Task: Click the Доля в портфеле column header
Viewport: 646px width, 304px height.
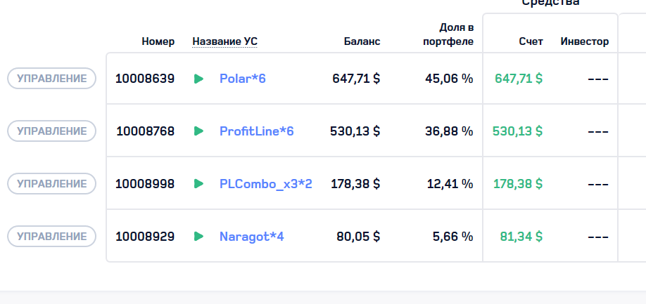Action: pos(448,34)
